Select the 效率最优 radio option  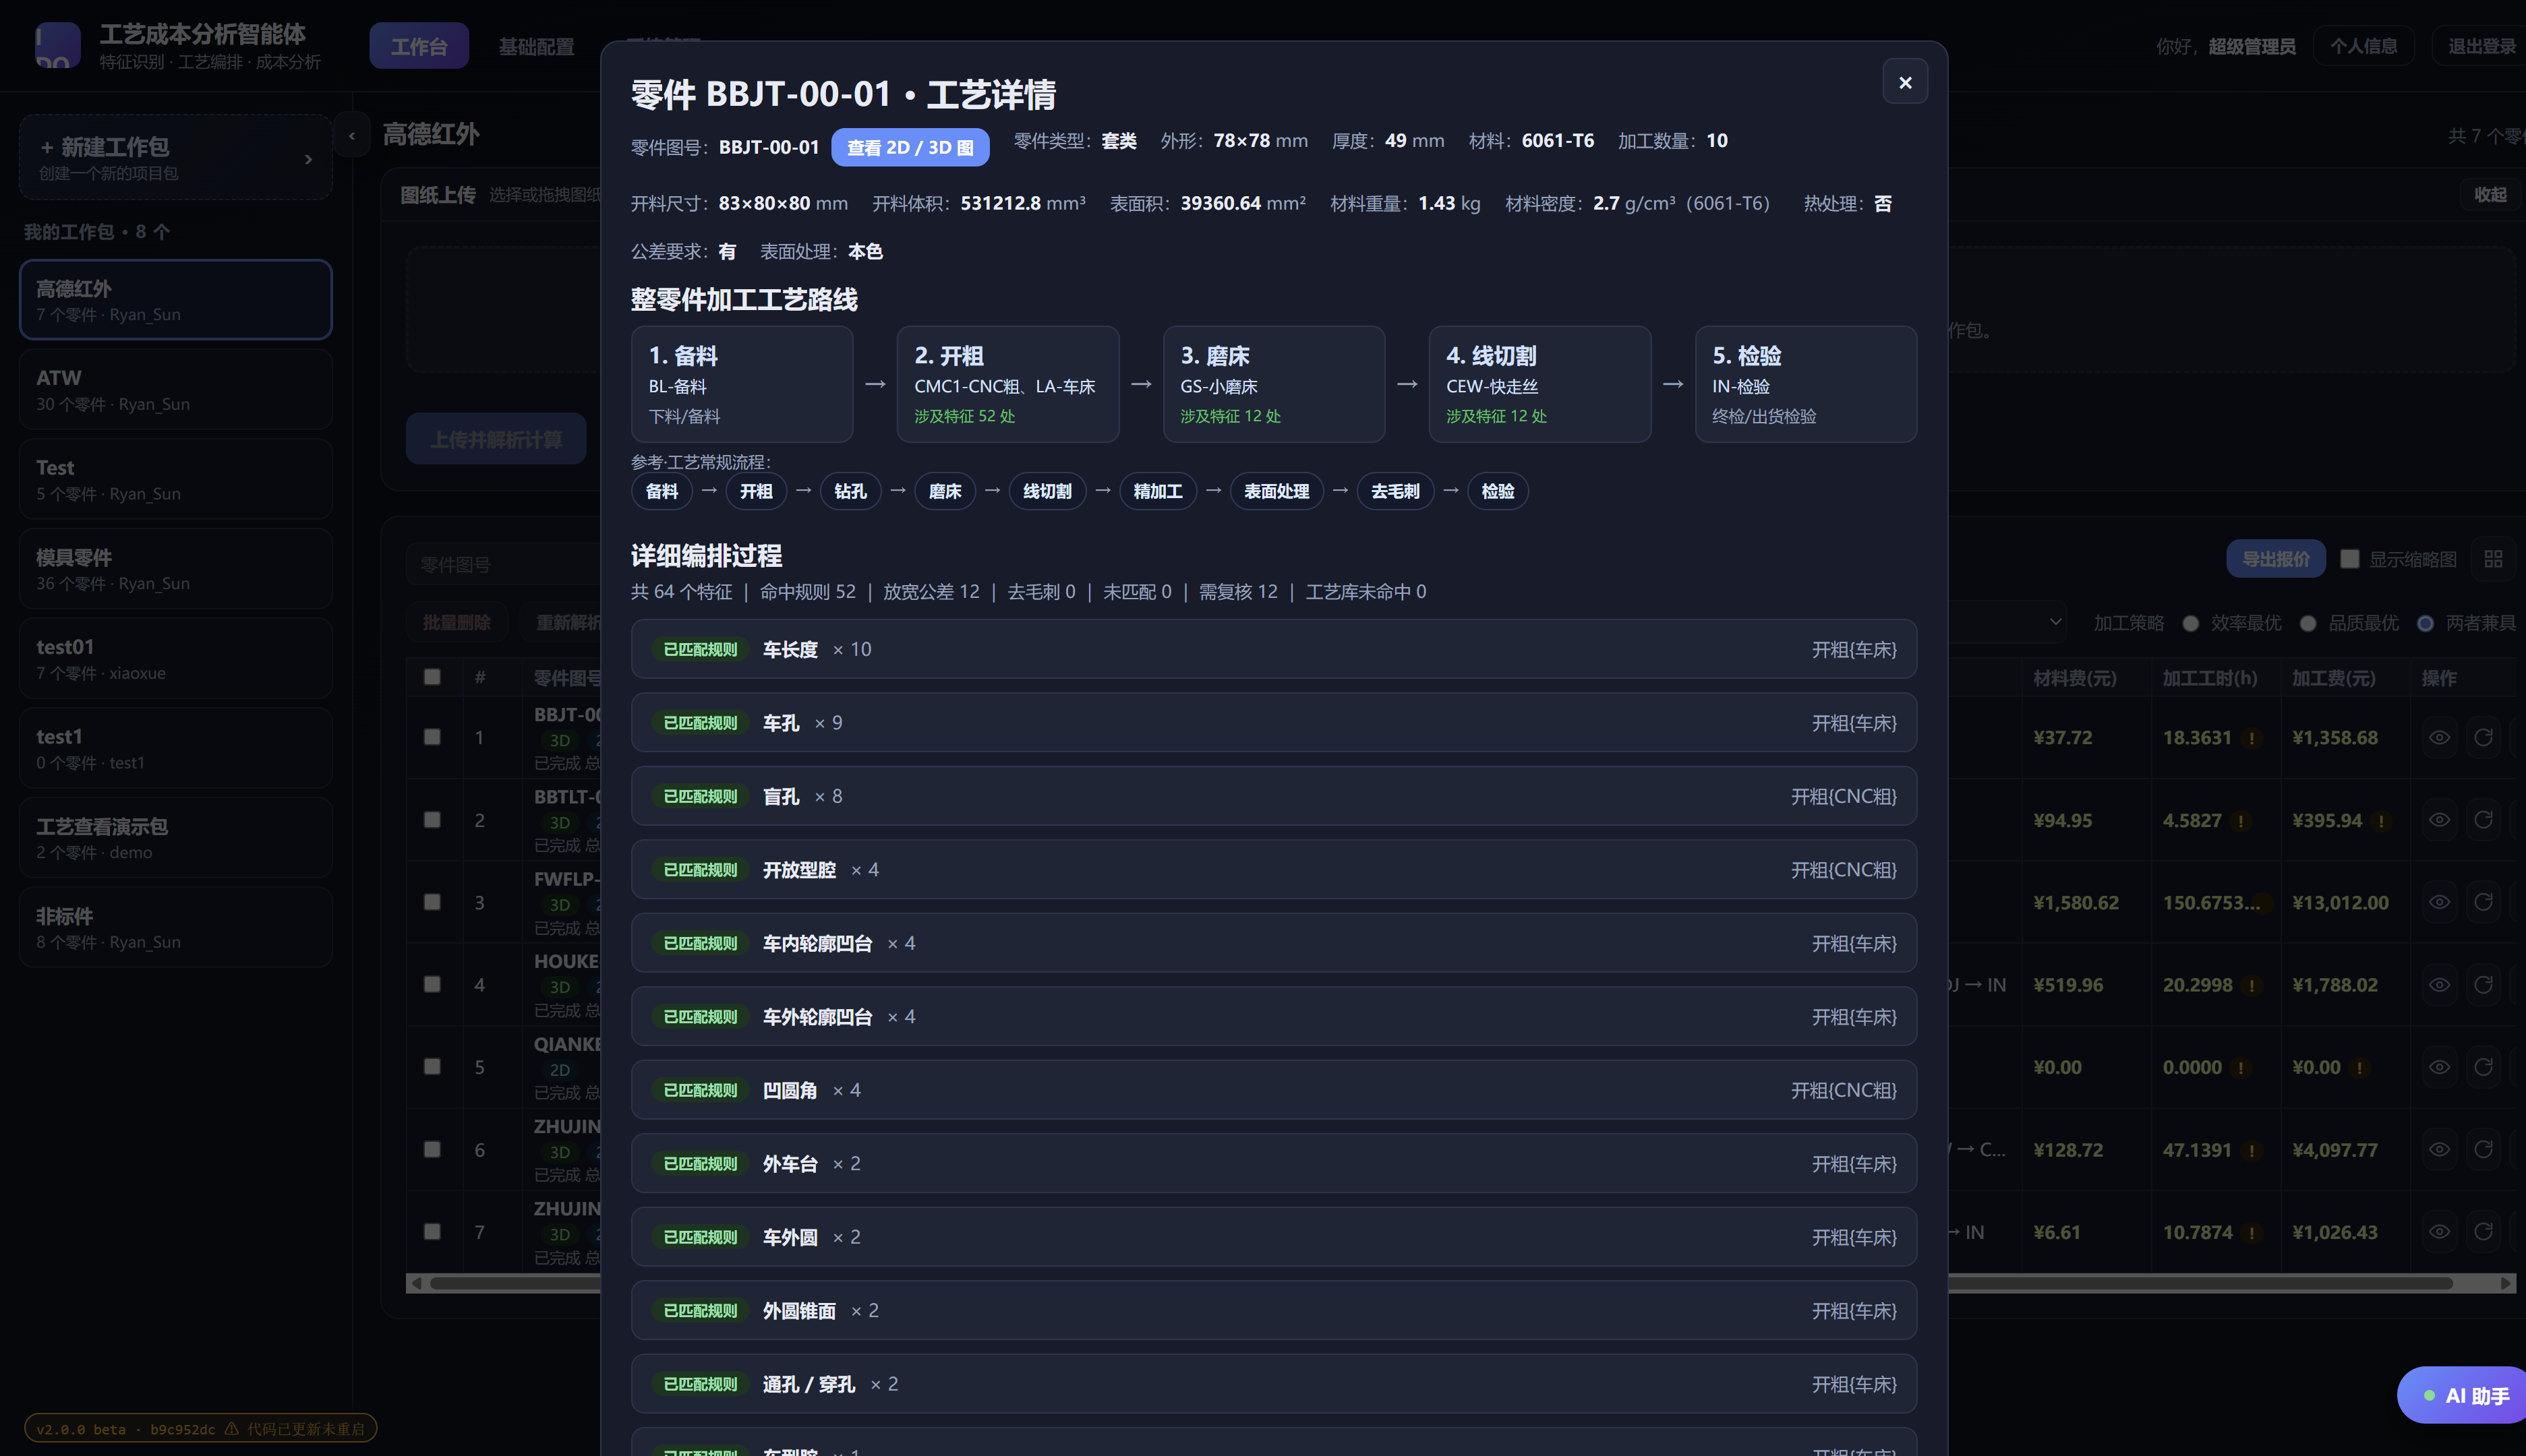2191,623
